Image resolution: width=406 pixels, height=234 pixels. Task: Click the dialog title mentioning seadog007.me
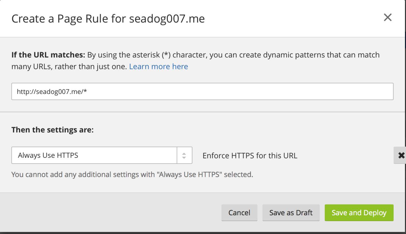click(108, 19)
